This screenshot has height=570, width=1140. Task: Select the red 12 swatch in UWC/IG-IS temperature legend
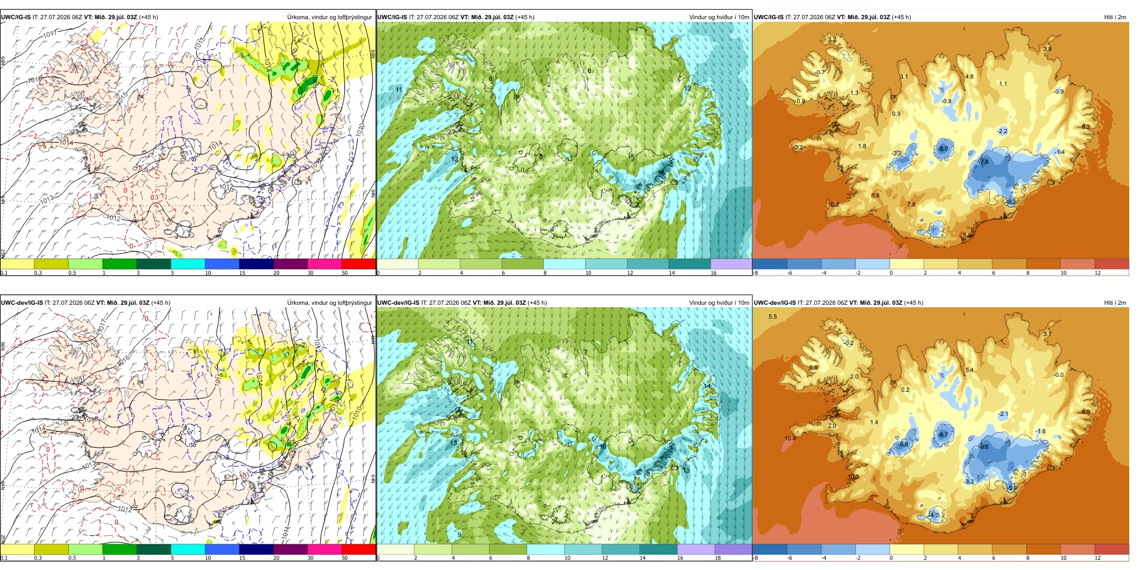coord(1112,264)
